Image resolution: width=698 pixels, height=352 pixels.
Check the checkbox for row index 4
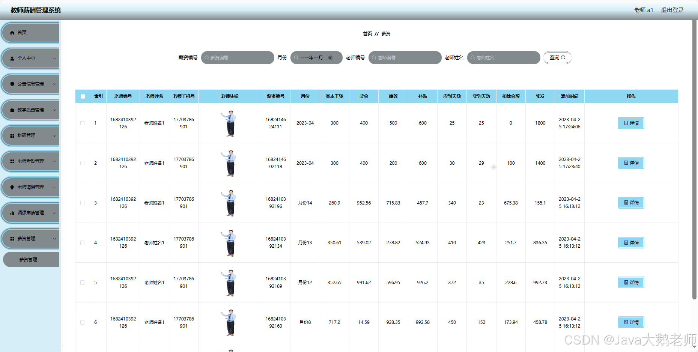point(83,243)
